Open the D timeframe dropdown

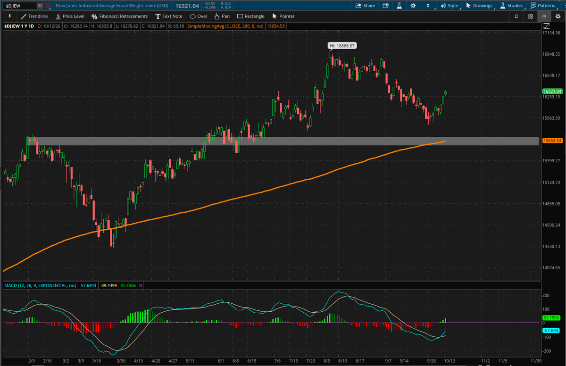(428, 6)
